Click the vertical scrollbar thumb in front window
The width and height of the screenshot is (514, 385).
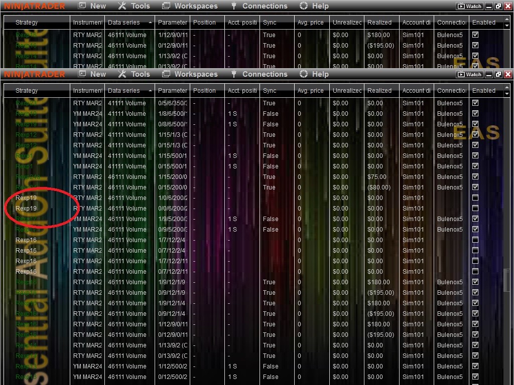[x=507, y=280]
